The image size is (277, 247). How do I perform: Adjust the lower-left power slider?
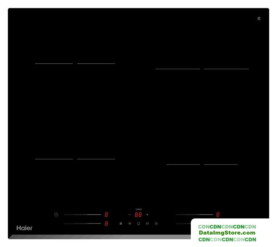pyautogui.click(x=82, y=223)
